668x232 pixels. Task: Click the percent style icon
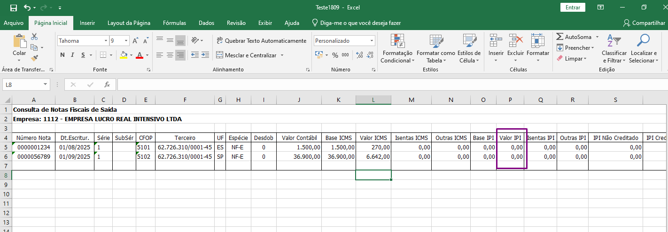pos(335,55)
